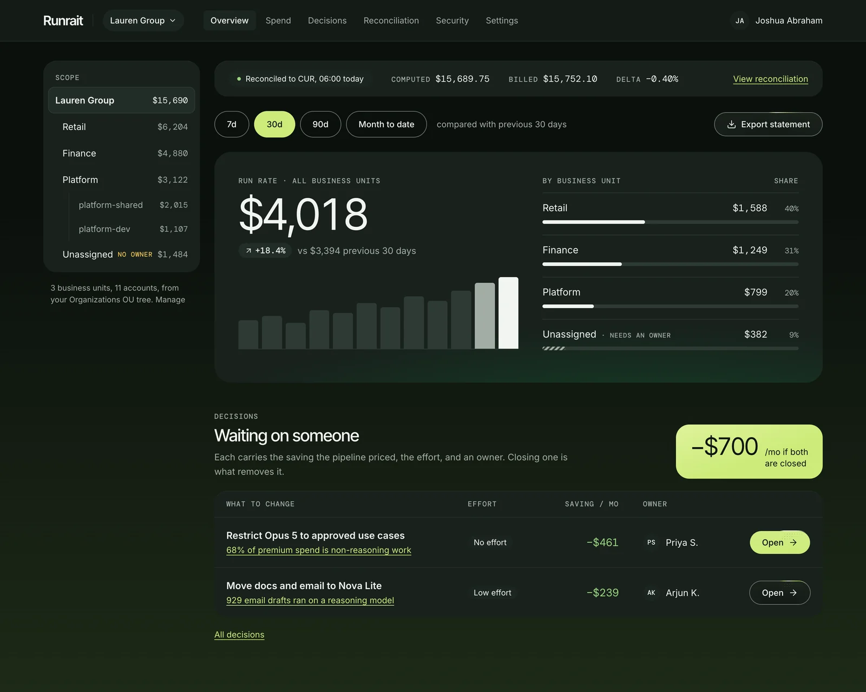The height and width of the screenshot is (692, 866).
Task: Open the Restrict Opus 5 decision
Action: click(779, 542)
